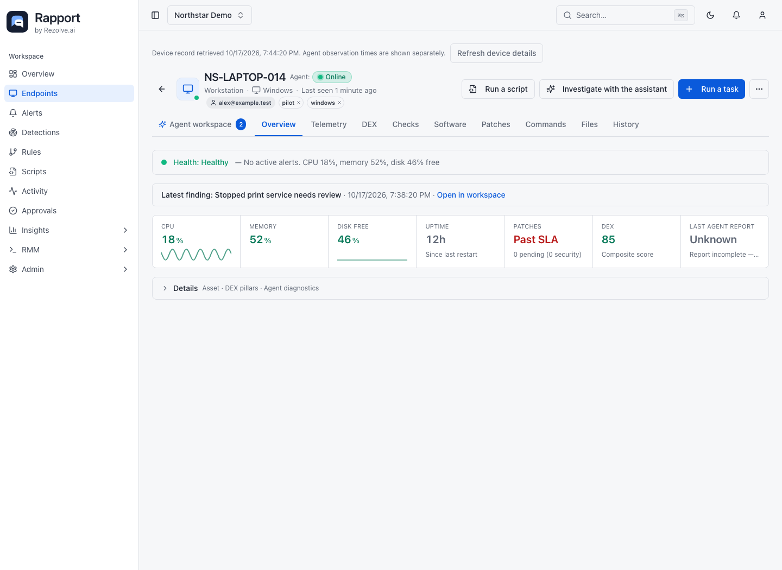Open the Northstar Demo workspace dropdown
The width and height of the screenshot is (782, 570).
209,15
